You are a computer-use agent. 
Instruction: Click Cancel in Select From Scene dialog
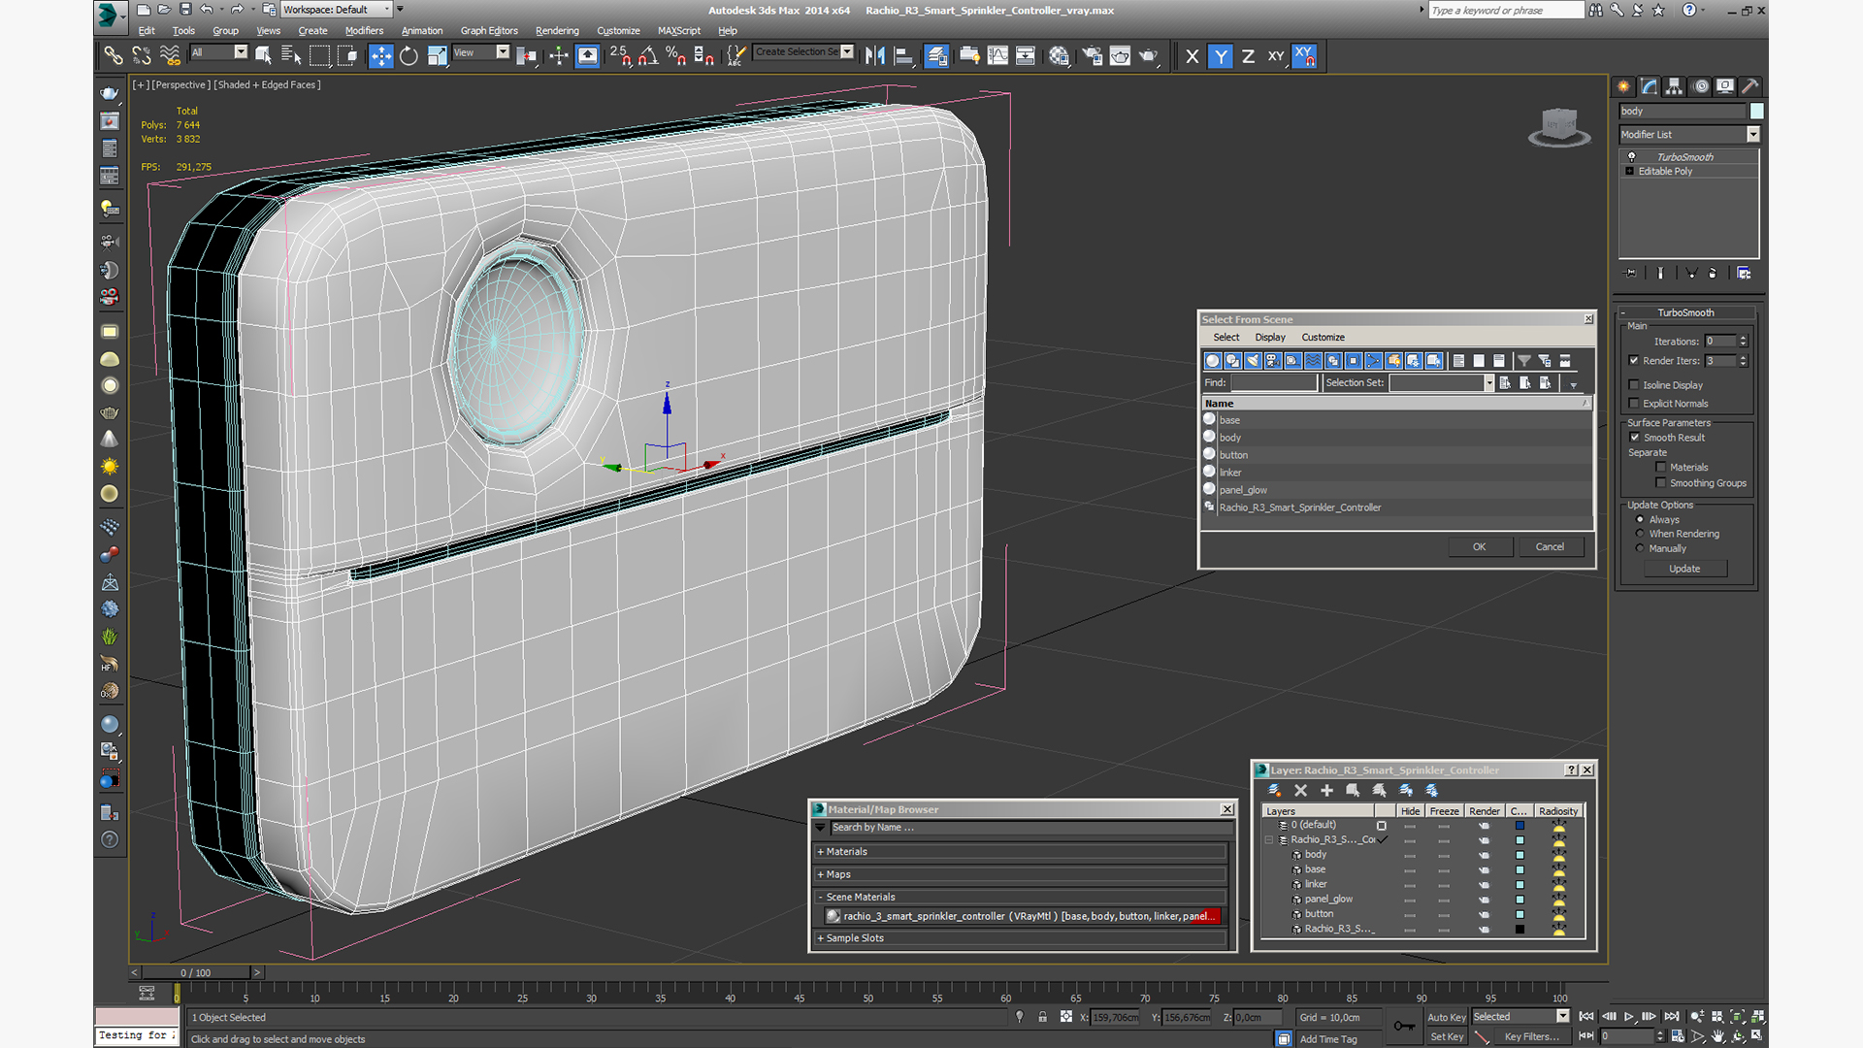click(1550, 546)
